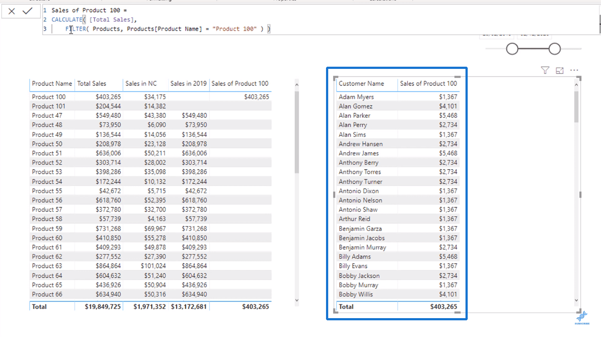Select the Arthur Reid customer row

pyautogui.click(x=398, y=219)
